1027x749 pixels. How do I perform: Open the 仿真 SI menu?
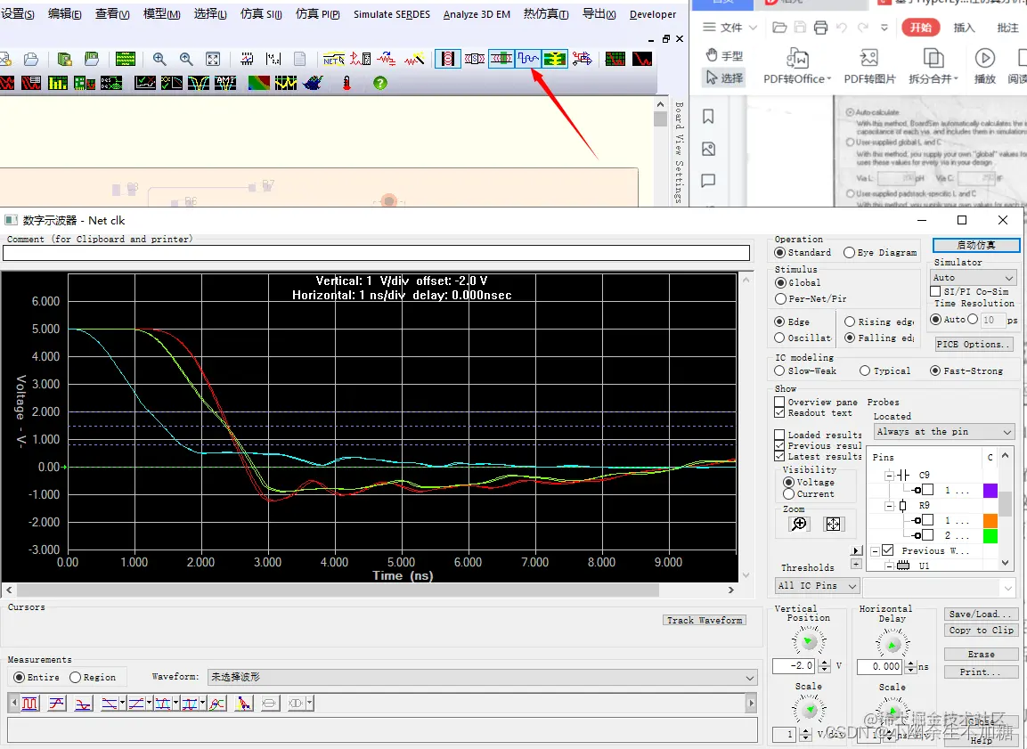pos(261,14)
